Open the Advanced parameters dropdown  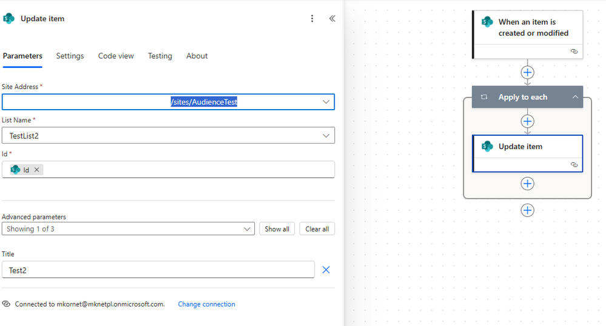pos(128,228)
